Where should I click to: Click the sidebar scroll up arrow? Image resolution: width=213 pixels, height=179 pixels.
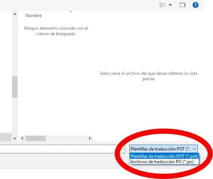click(x=15, y=14)
